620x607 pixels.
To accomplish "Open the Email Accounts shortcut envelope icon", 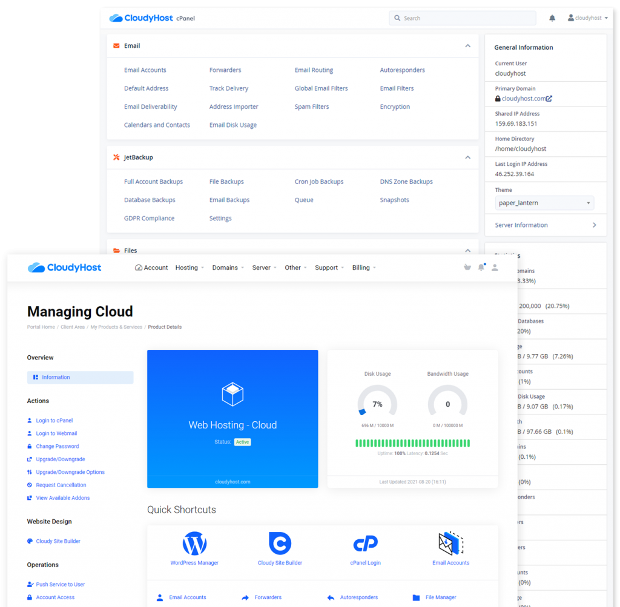I will point(450,543).
